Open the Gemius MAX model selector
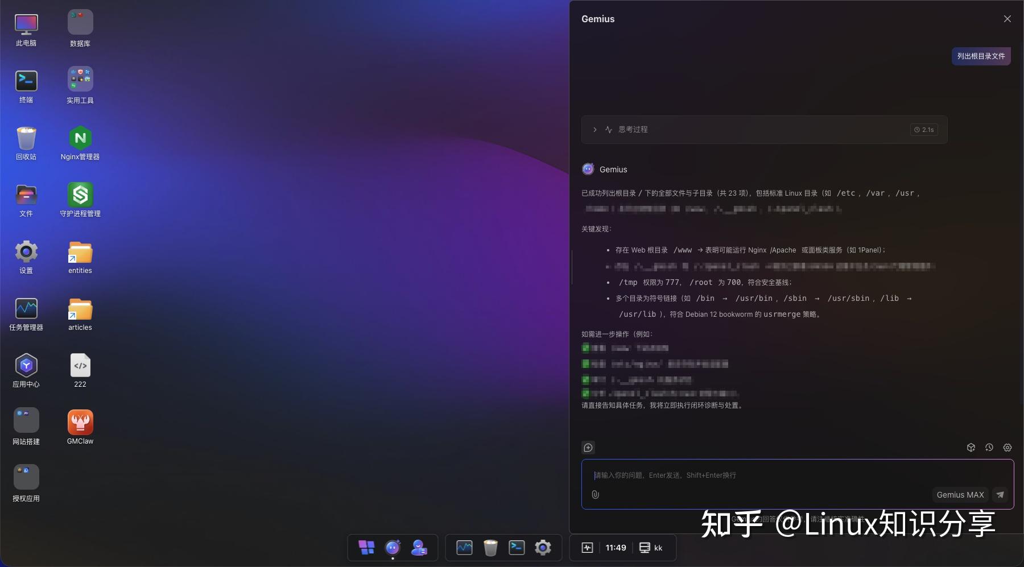1024x567 pixels. click(960, 495)
